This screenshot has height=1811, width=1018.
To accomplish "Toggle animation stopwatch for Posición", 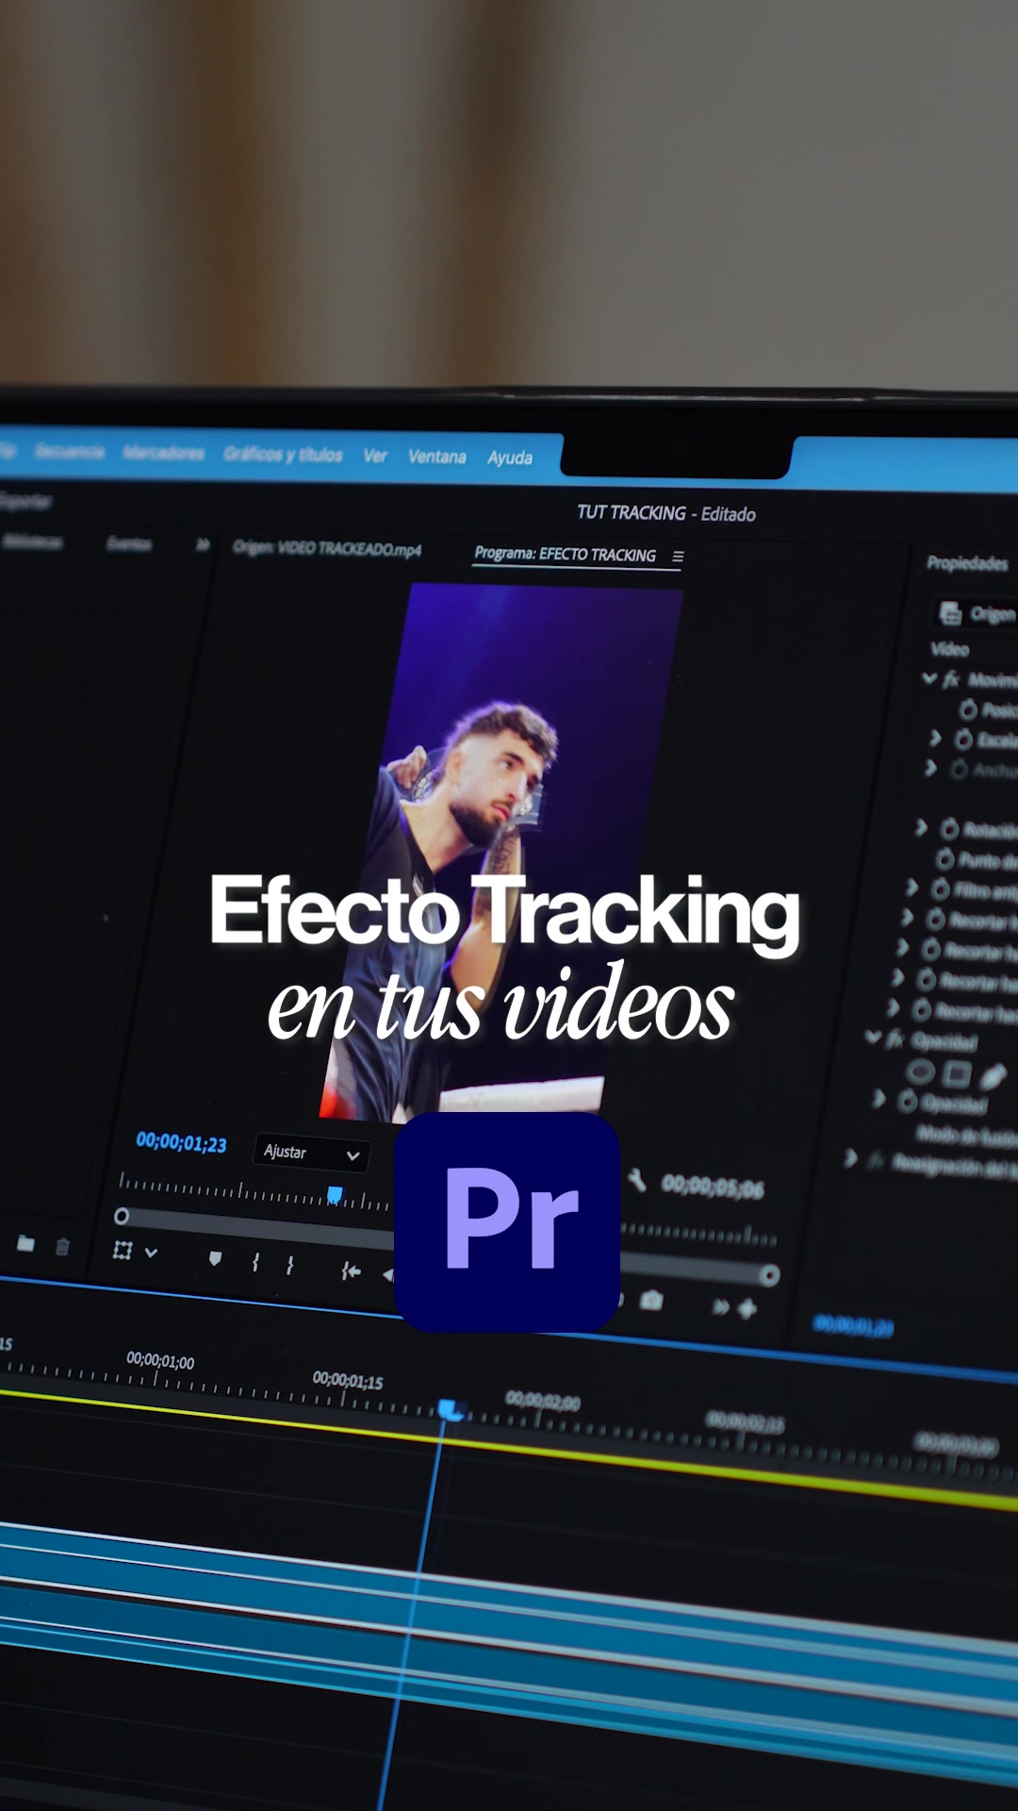I will [x=968, y=709].
